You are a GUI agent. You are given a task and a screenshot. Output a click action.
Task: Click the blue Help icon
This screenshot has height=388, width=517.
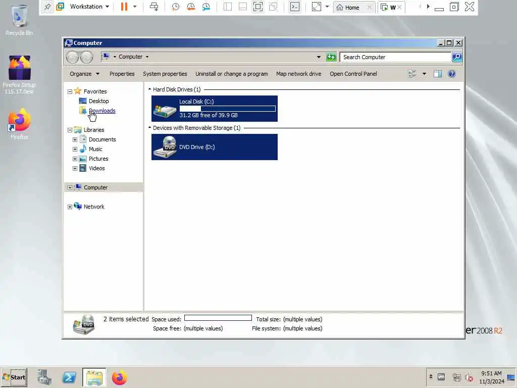[452, 74]
